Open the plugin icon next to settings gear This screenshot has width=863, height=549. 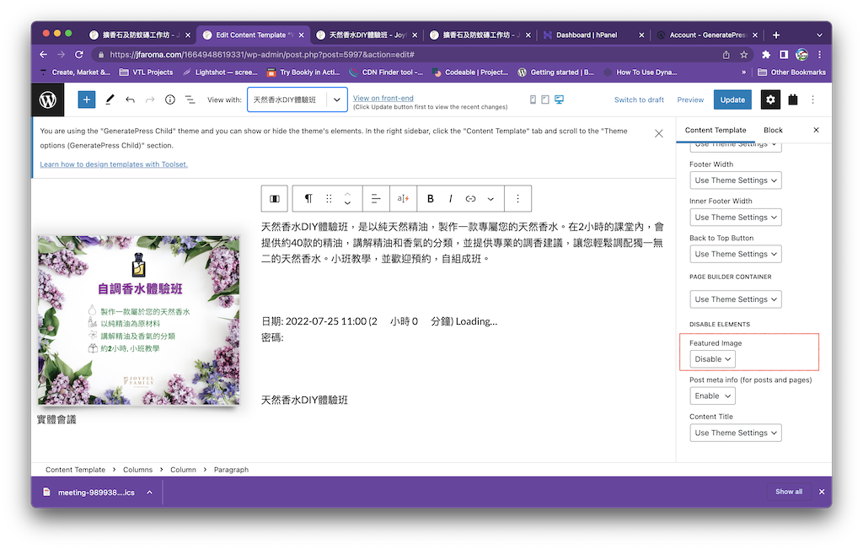pyautogui.click(x=792, y=100)
